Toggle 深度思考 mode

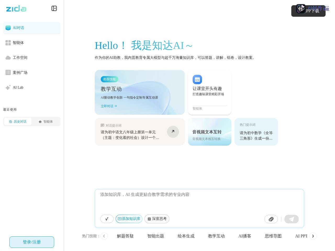[157, 219]
